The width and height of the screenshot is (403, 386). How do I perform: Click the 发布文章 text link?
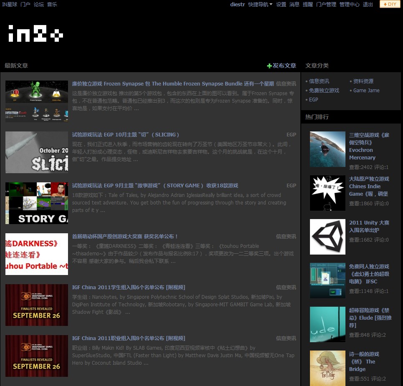(x=284, y=66)
